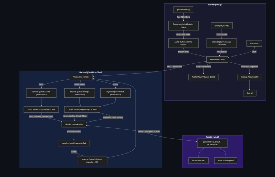
Task: Select the Audio Buffer 250ms chunks node
Action: [x=183, y=43]
